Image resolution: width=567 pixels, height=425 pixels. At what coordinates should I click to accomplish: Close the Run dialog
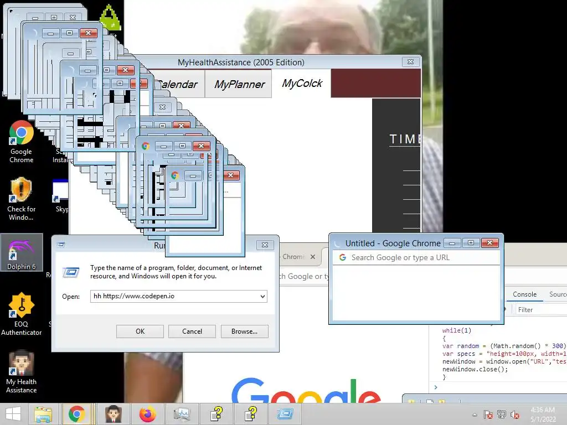click(265, 245)
